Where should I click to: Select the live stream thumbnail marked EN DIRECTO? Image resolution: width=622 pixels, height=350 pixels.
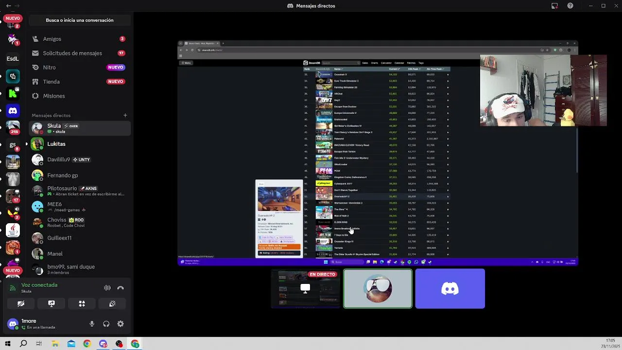[305, 289]
